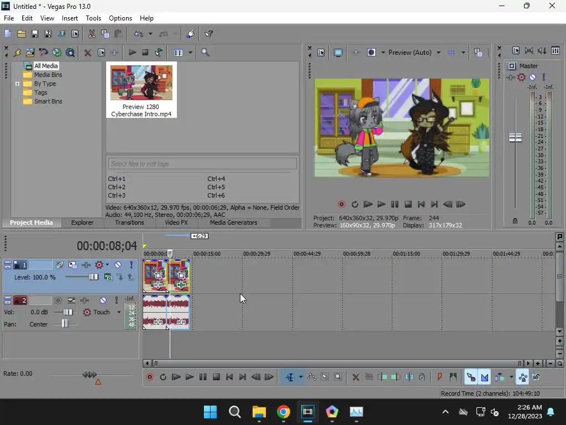This screenshot has height=425, width=566.
Task: Open the File menu
Action: pos(9,18)
